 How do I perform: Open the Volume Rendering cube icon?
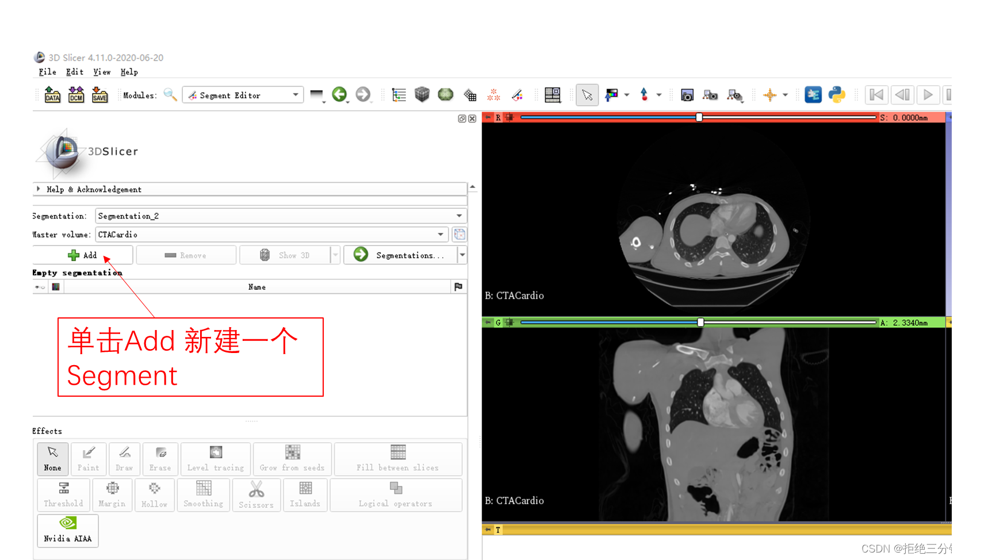pos(422,94)
